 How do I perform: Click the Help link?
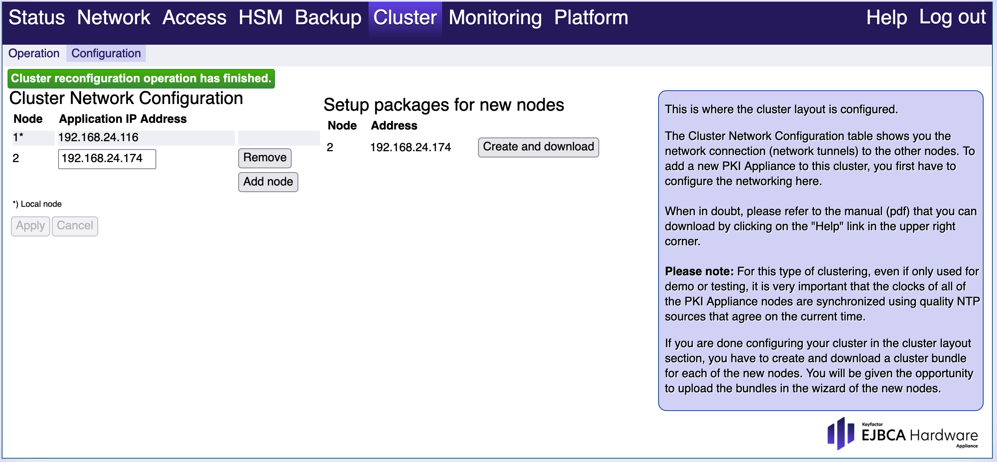886,18
